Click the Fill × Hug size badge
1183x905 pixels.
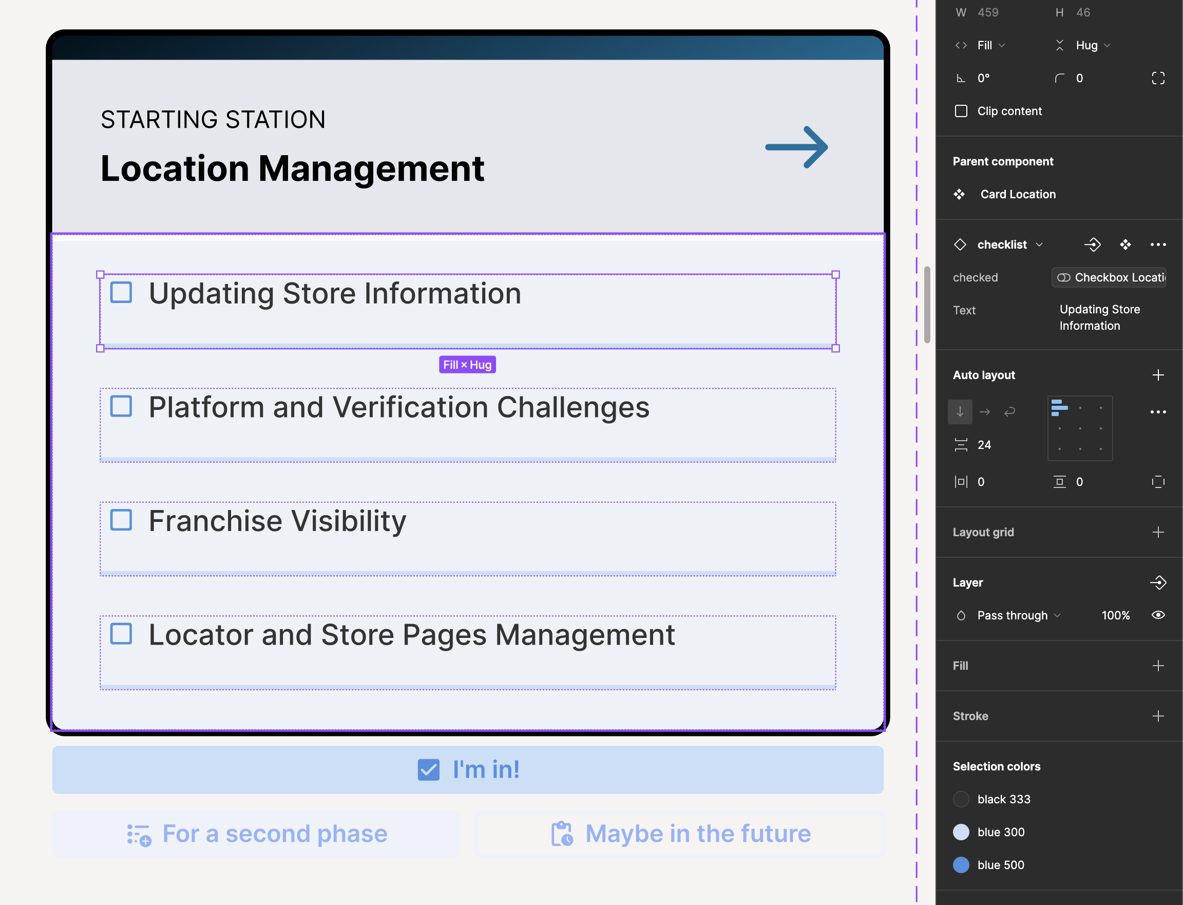pyautogui.click(x=467, y=365)
